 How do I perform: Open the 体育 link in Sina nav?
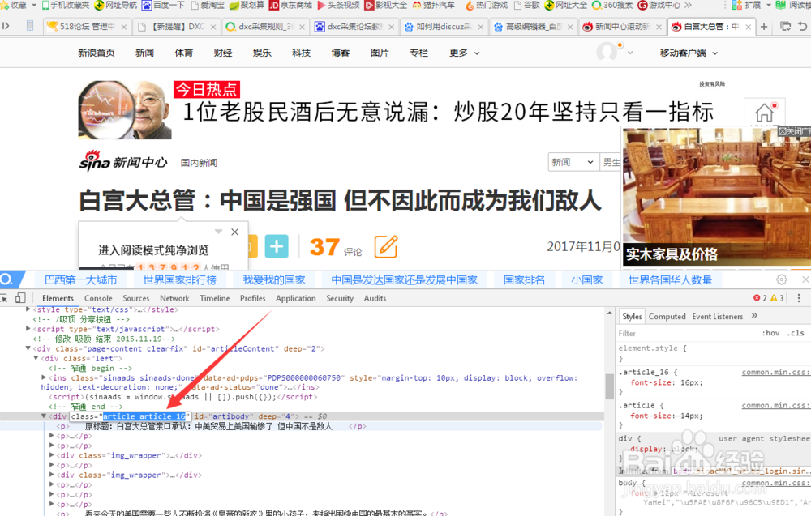tap(183, 53)
